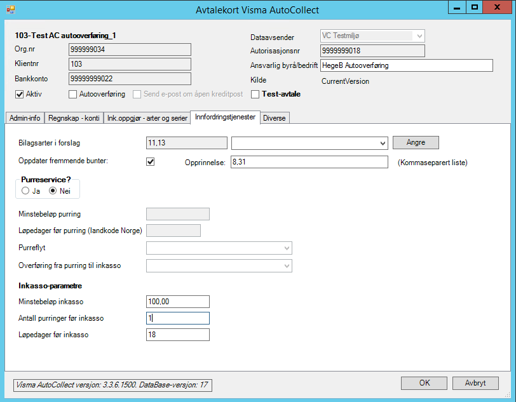516x402 pixels.
Task: Click the Antall purringer før inkasso field
Action: (178, 318)
